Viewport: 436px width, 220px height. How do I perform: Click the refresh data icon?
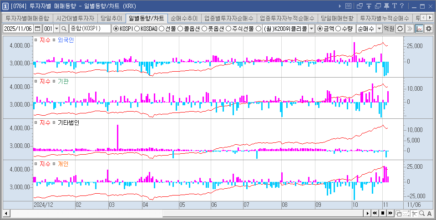400,29
